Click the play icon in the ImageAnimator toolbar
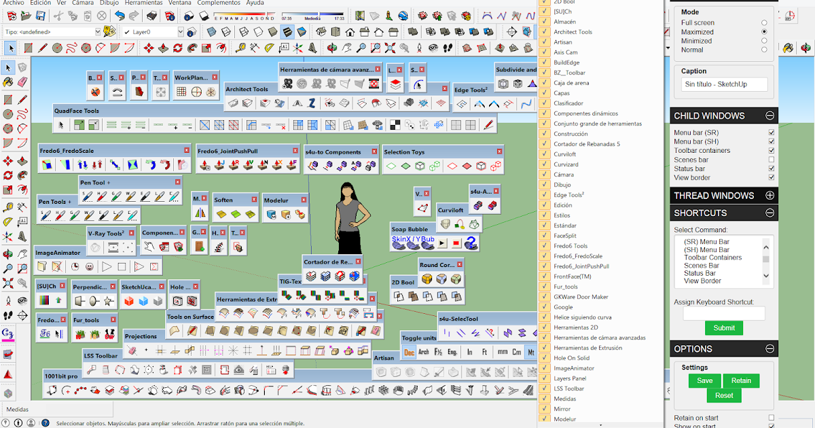The width and height of the screenshot is (815, 428). click(107, 266)
